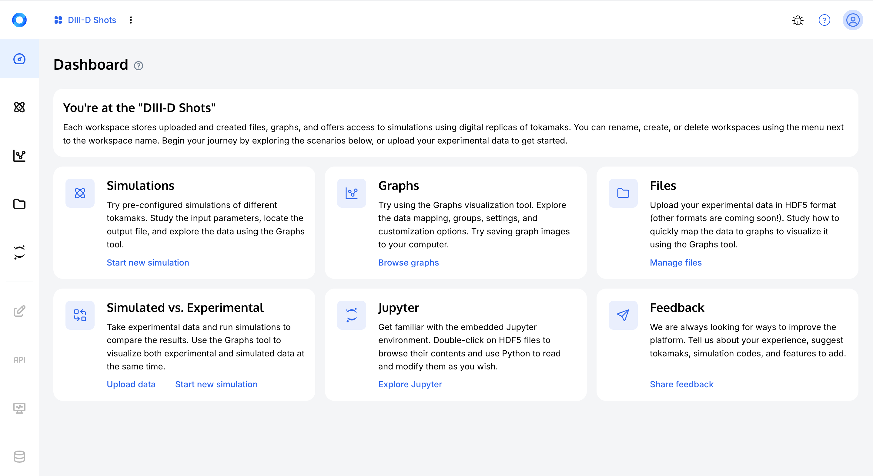Click the help icon beside Dashboard title

(138, 66)
